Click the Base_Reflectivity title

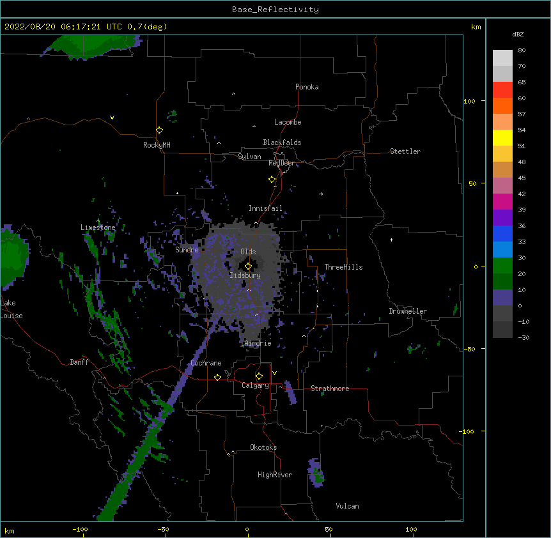tap(275, 10)
